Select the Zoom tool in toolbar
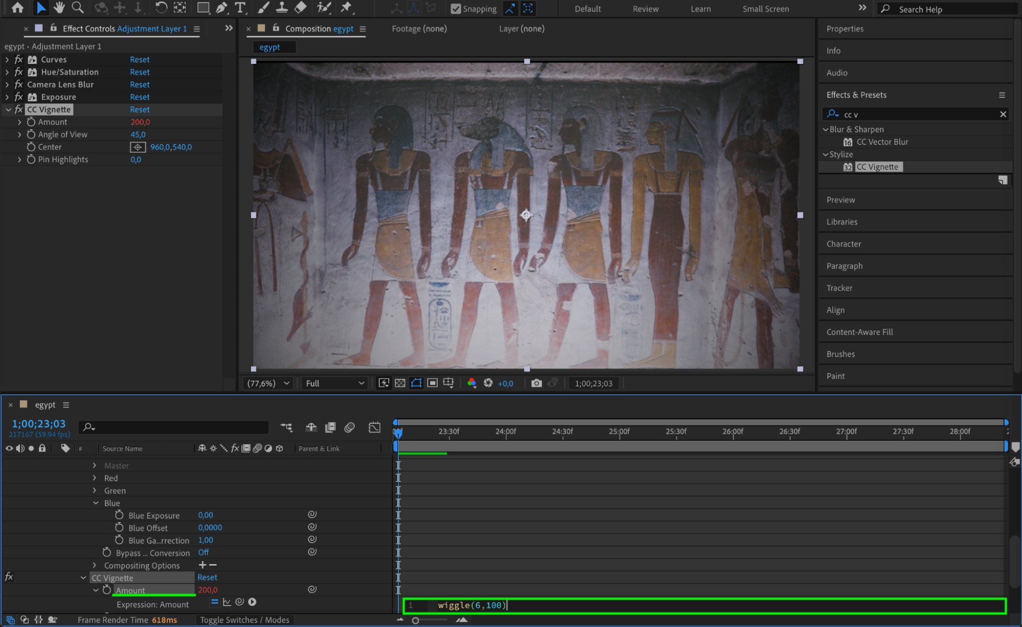 tap(78, 8)
